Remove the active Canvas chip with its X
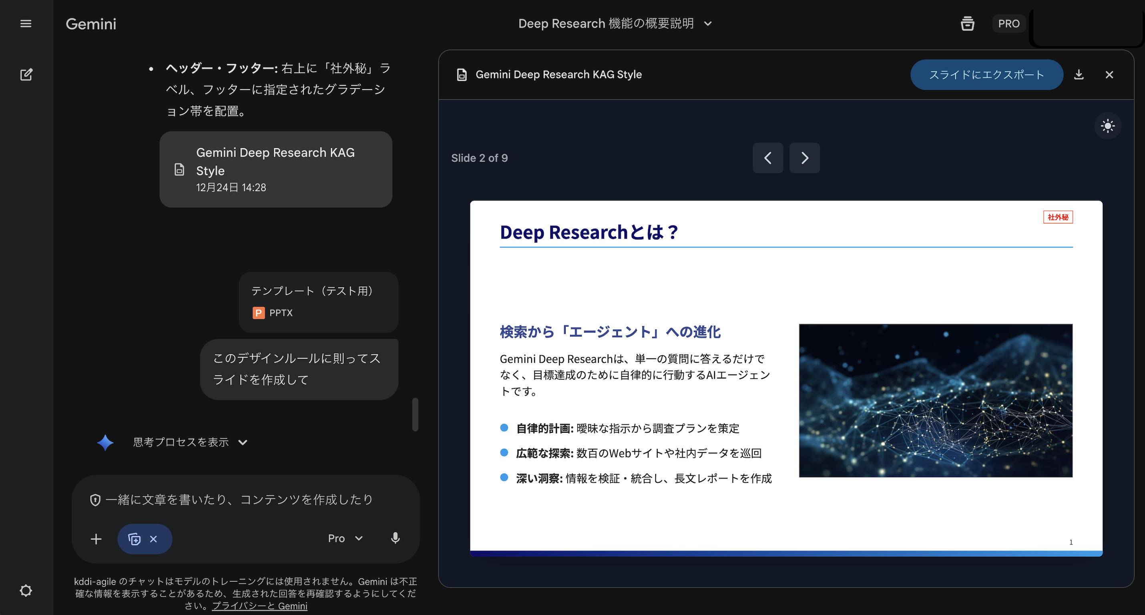Screen dimensions: 1145x615 (x=154, y=539)
